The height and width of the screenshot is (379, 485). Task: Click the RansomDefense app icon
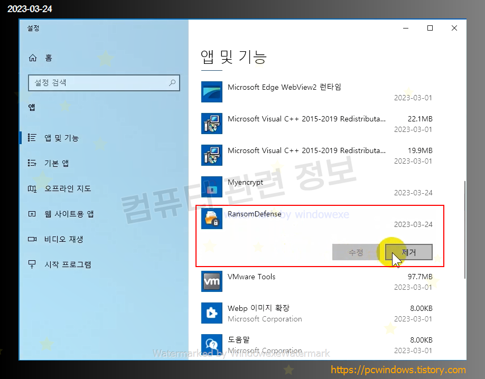211,219
